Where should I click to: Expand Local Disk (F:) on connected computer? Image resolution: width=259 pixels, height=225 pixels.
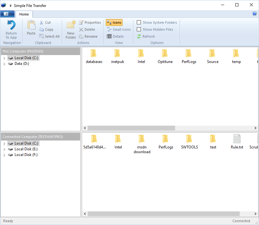(4, 155)
